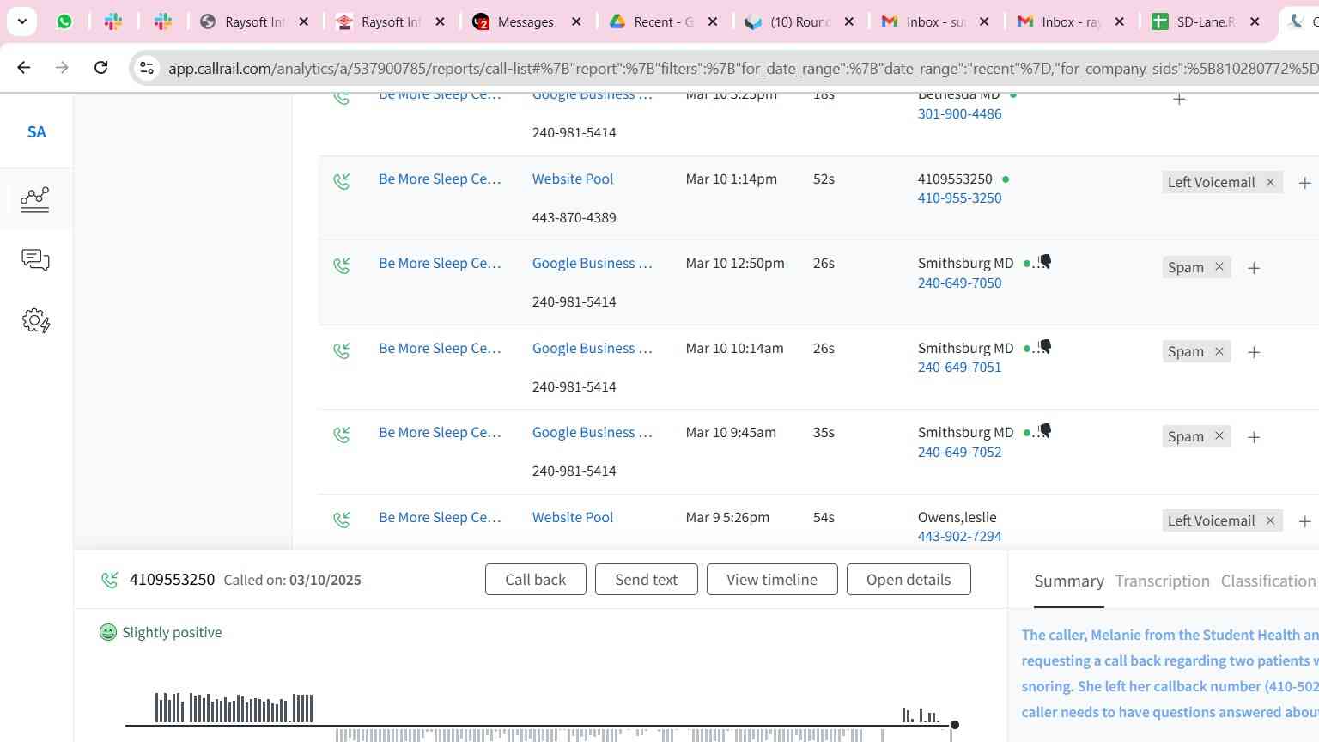Add a tag to the 240-649-7051 call
This screenshot has width=1319, height=742.
[1254, 352]
